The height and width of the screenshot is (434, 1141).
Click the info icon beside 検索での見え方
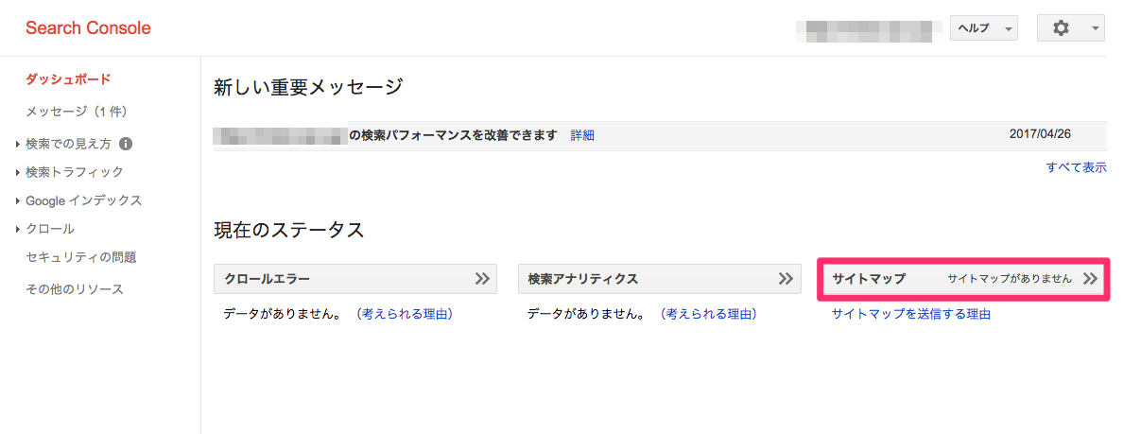pos(126,145)
